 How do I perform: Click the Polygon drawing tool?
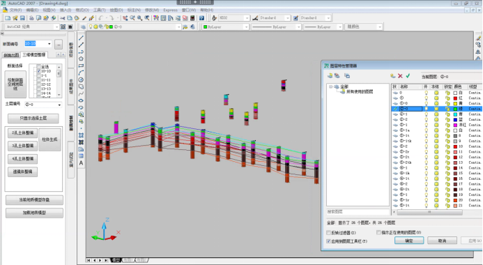point(81,59)
